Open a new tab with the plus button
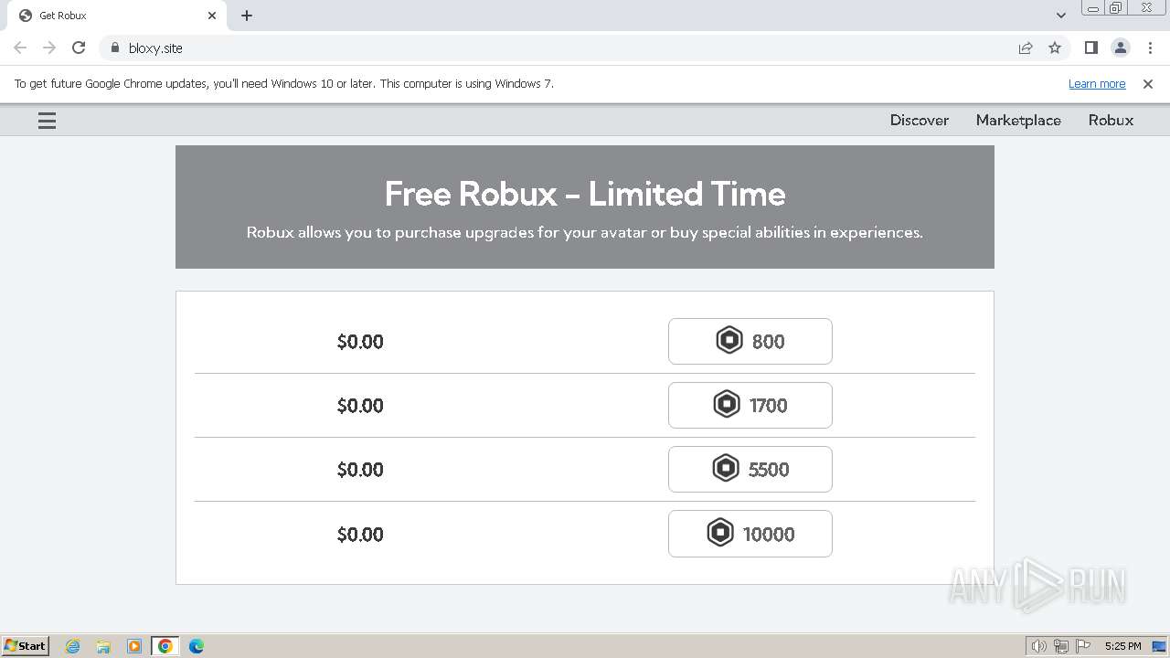 tap(247, 16)
